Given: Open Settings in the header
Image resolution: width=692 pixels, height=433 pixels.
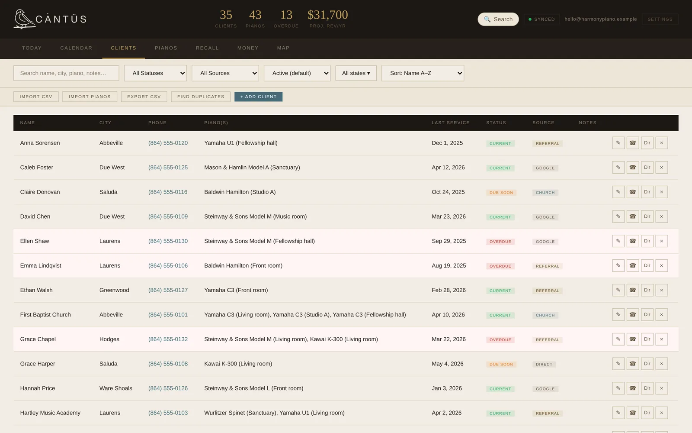Looking at the screenshot, I should coord(660,19).
